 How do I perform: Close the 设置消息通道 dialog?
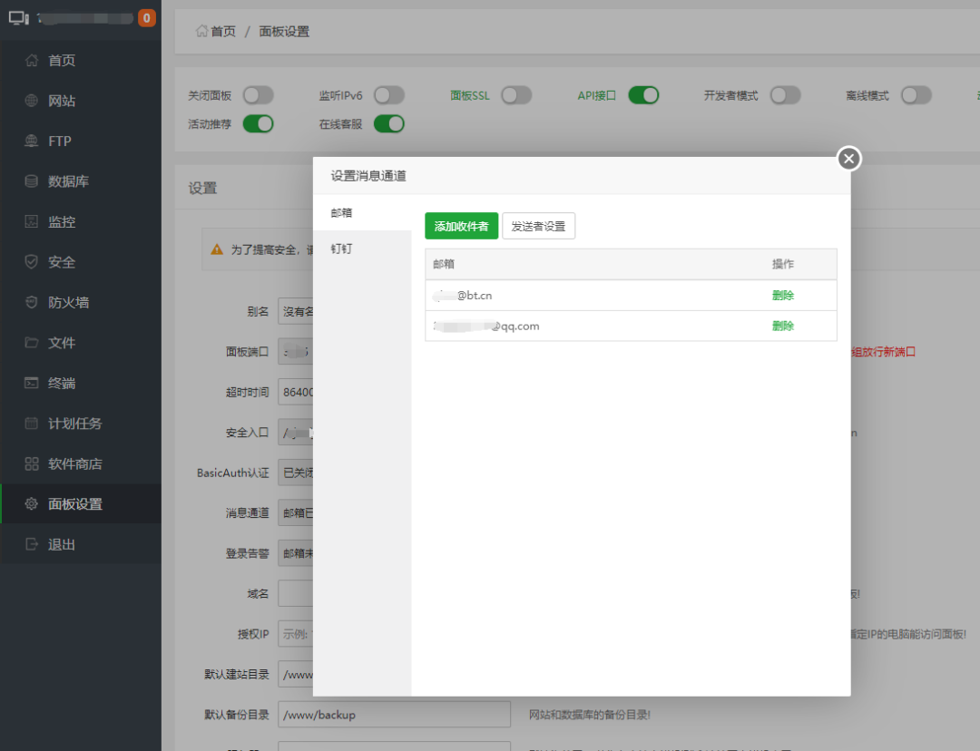[x=848, y=160]
